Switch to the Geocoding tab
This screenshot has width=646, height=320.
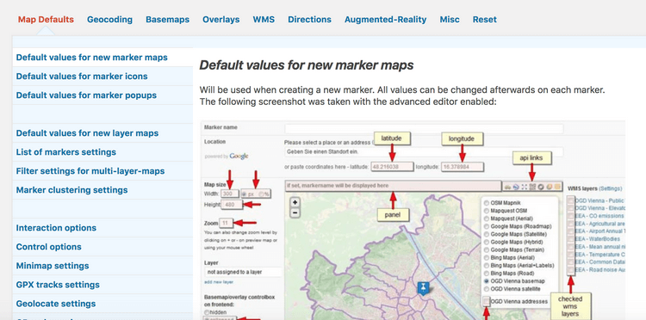(109, 19)
